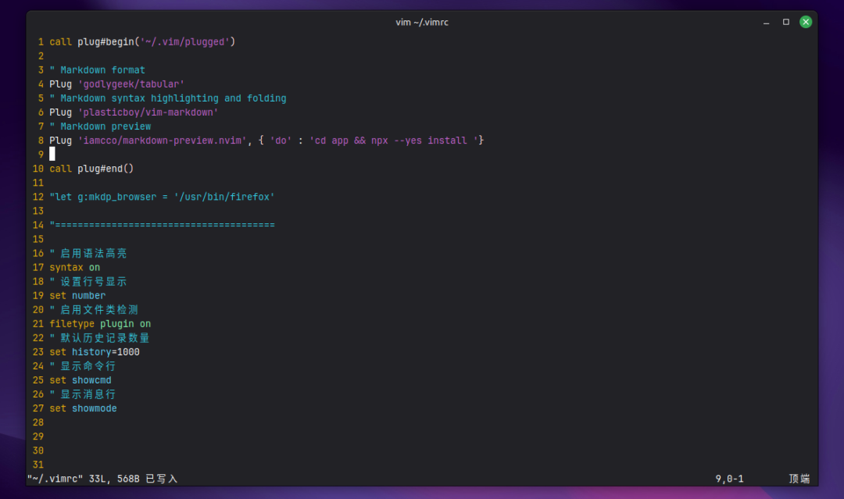The image size is (844, 499).
Task: Click the 'iamcco/markdown-preview.nvim' plugin string
Action: click(x=162, y=141)
